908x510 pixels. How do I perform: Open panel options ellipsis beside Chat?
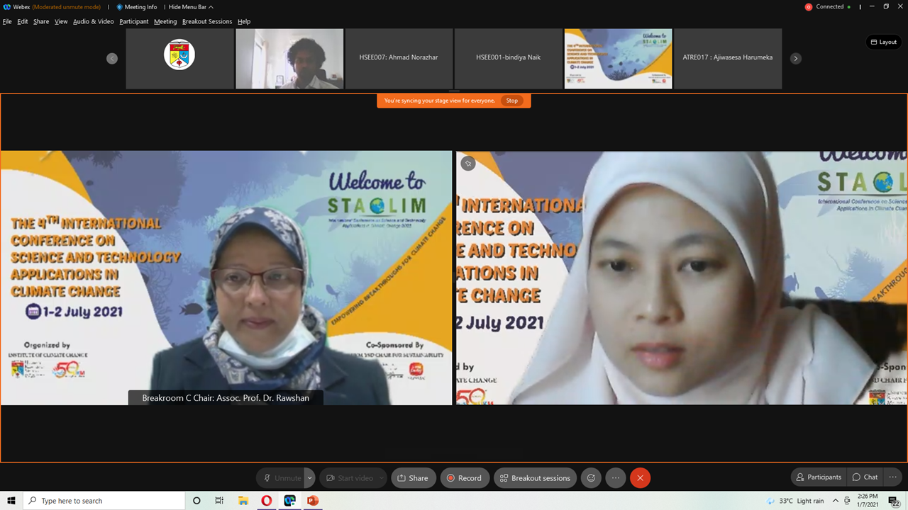892,477
